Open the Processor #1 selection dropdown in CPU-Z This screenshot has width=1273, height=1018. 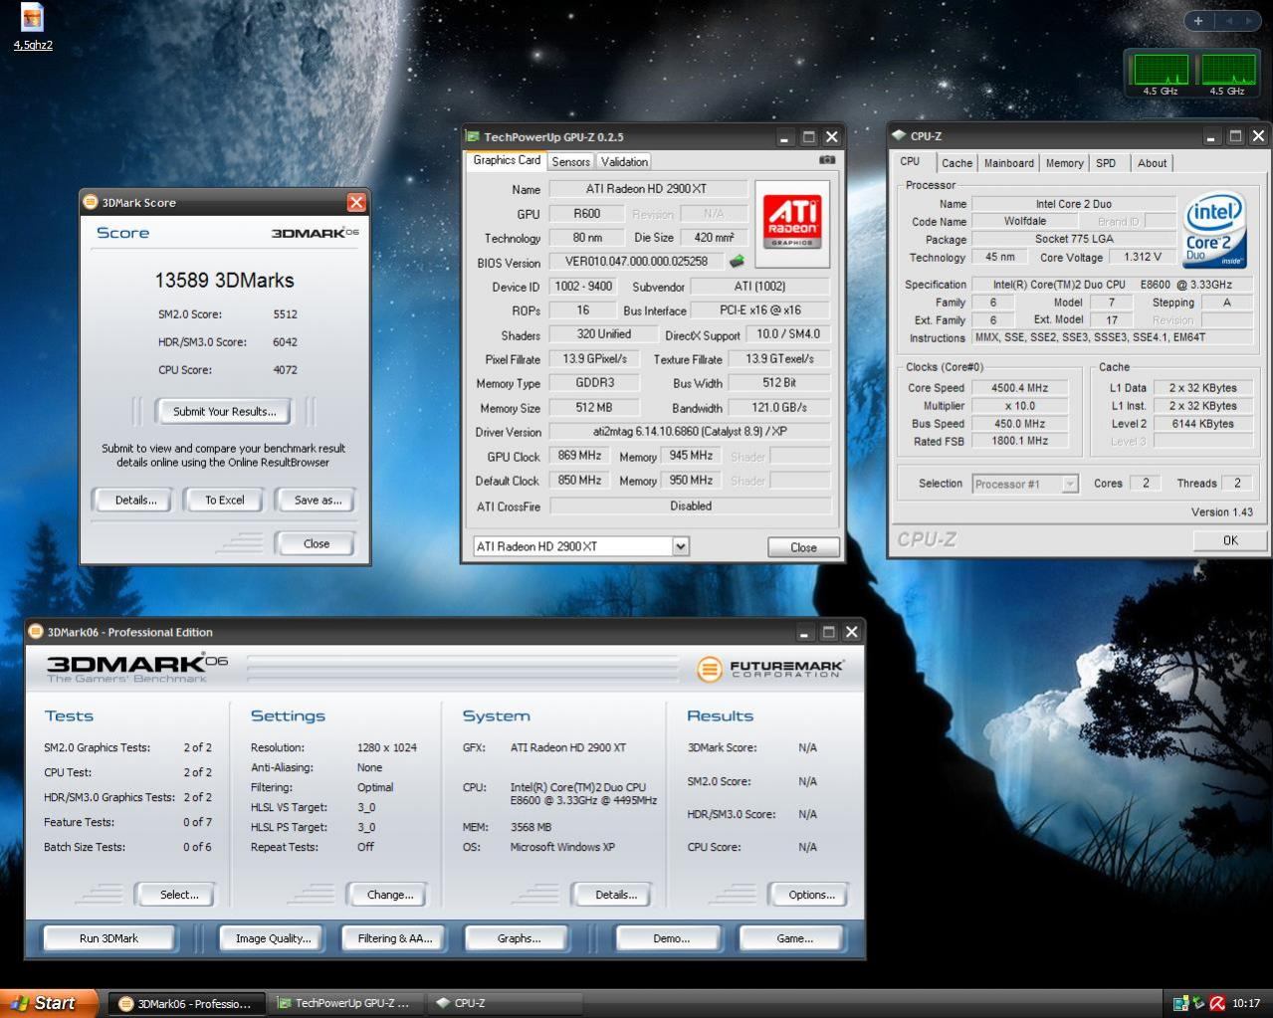1070,484
